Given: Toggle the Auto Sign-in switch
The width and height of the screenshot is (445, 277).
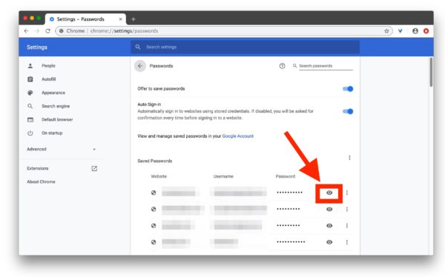Looking at the screenshot, I should (348, 111).
